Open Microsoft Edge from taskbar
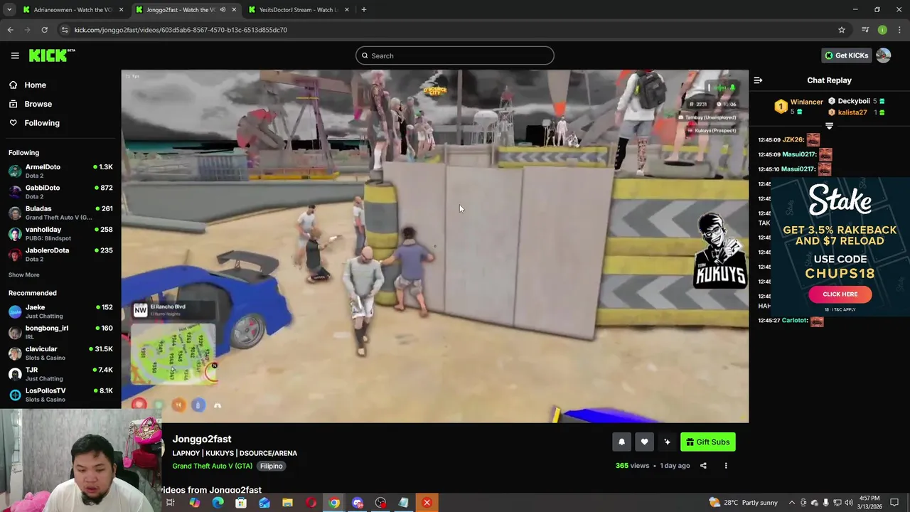 click(x=218, y=503)
